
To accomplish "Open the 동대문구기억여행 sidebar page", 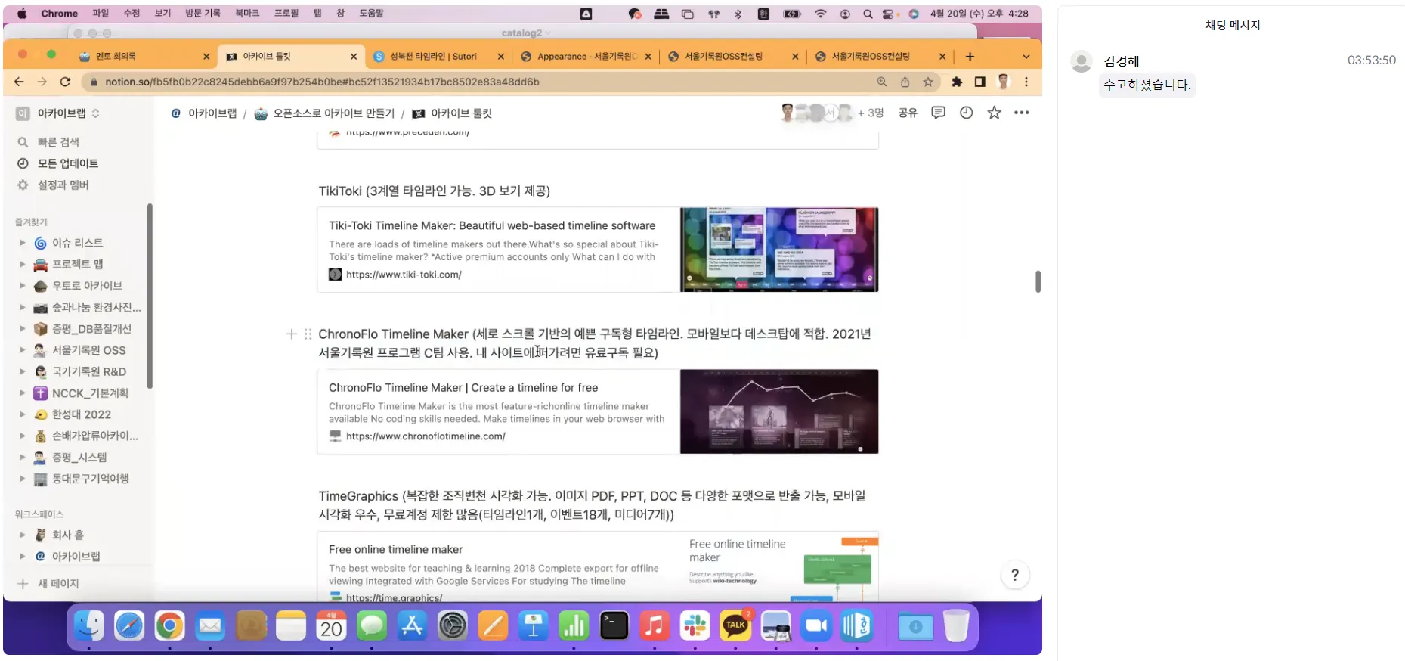I will coord(90,479).
